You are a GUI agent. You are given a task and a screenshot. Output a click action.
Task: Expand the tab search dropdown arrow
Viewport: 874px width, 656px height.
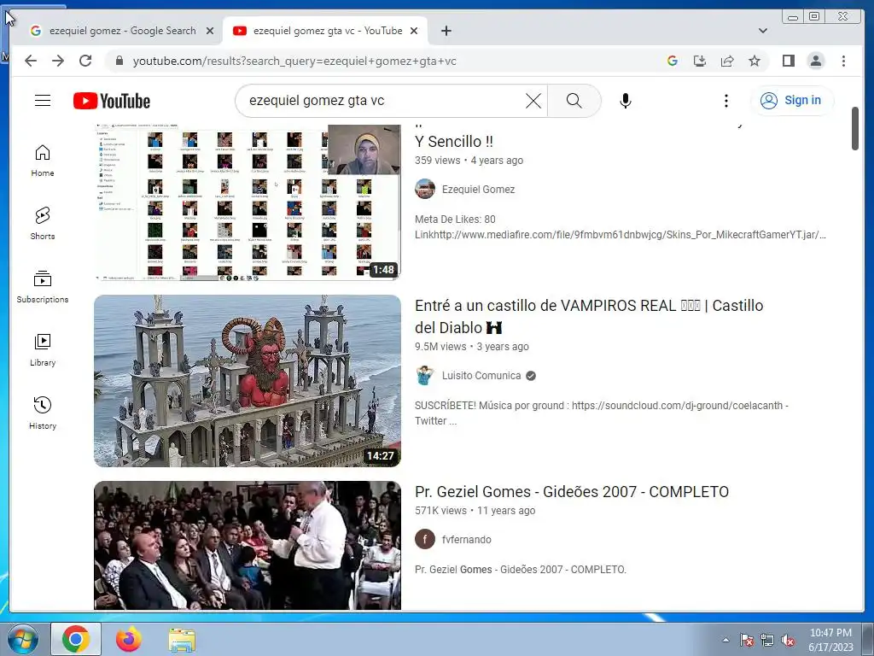point(762,31)
